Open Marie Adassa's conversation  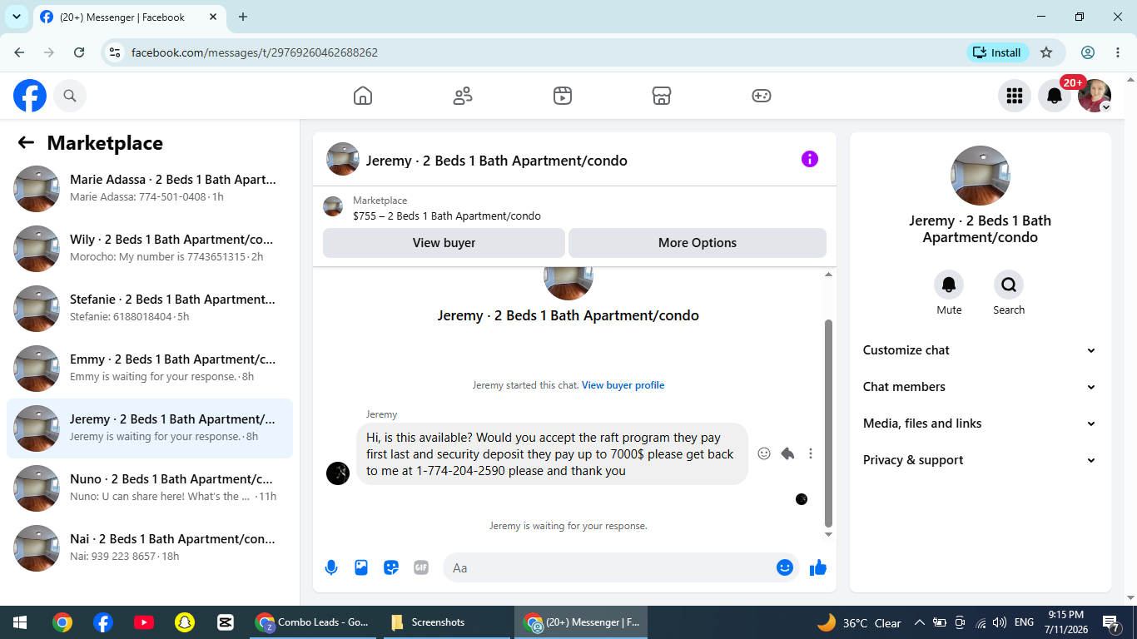click(x=150, y=188)
